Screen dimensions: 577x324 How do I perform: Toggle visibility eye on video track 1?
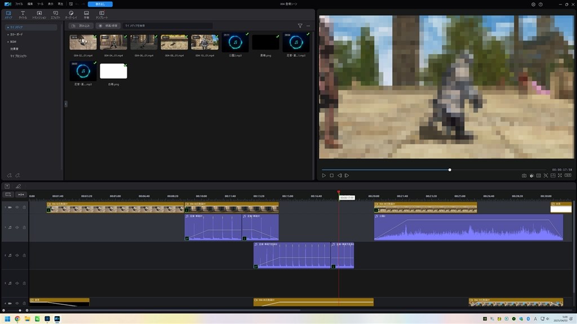17,208
